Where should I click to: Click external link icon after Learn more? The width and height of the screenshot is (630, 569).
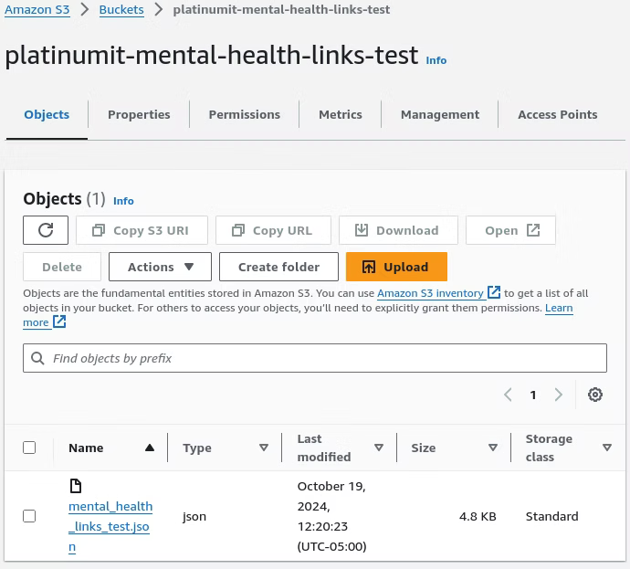(x=59, y=321)
